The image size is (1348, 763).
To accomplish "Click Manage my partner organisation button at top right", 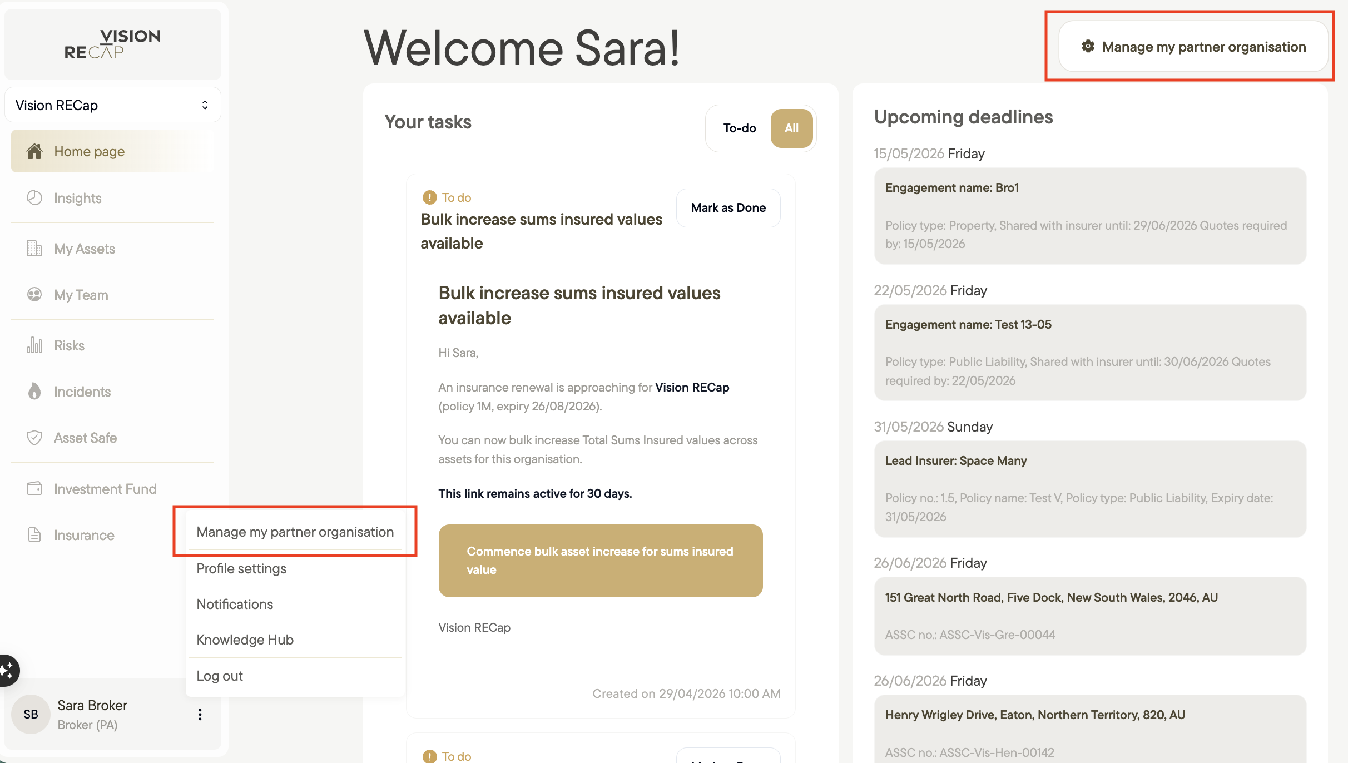I will pyautogui.click(x=1193, y=47).
